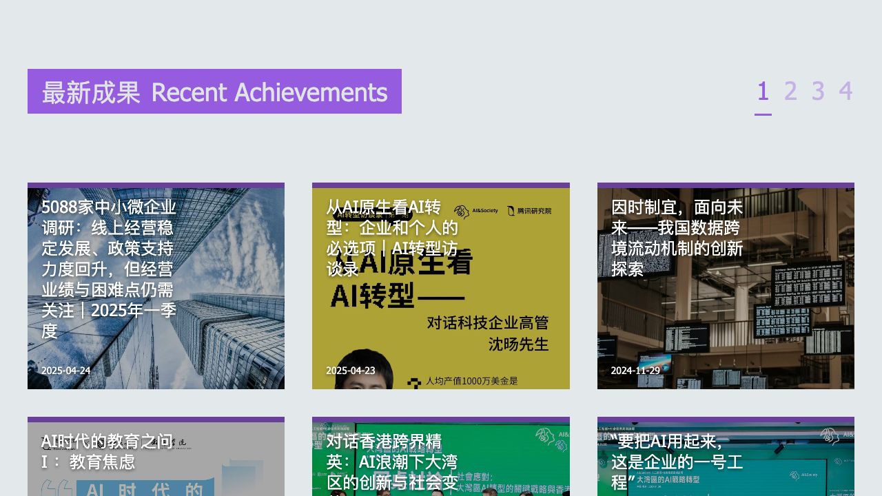882x496 pixels.
Task: Click the large quotation mark icon on grey card
Action: coord(57,488)
